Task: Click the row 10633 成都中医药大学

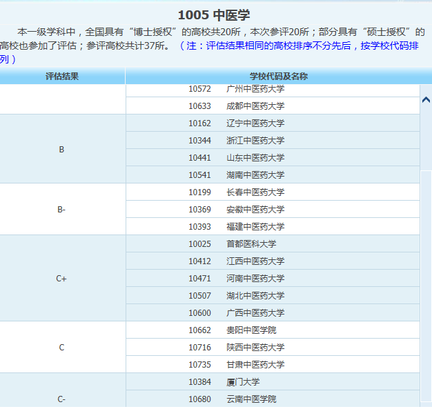Action: coord(273,106)
